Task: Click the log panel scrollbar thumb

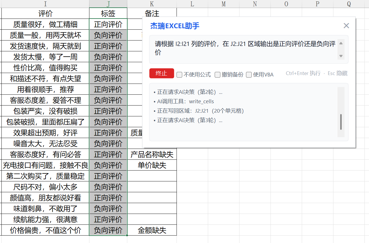Action: (341, 122)
